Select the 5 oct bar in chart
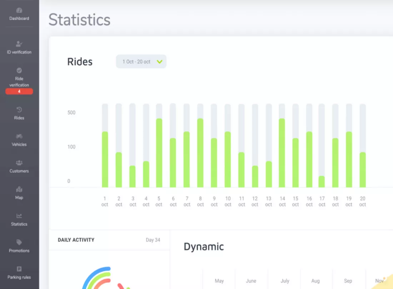Screen dimensions: 393x289 [159, 153]
